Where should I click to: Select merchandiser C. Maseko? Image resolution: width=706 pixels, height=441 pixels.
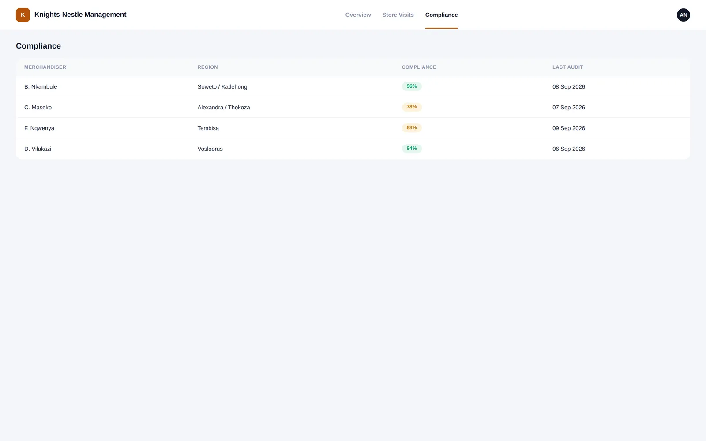(38, 108)
